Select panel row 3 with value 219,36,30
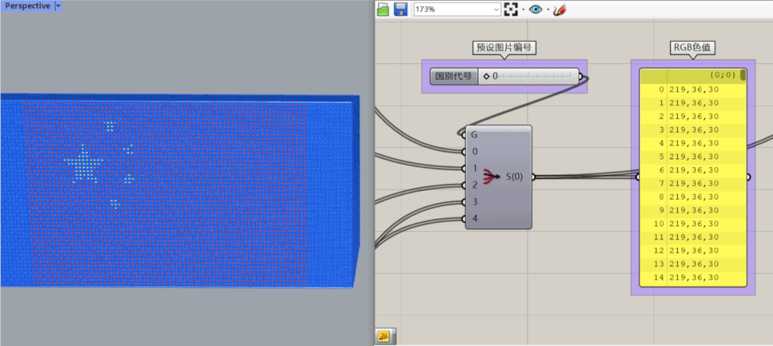The height and width of the screenshot is (346, 773). (693, 130)
